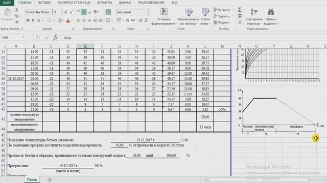The height and width of the screenshot is (183, 327).
Task: Toggle bold (Ж) formatting
Action: pyautogui.click(x=28, y=20)
